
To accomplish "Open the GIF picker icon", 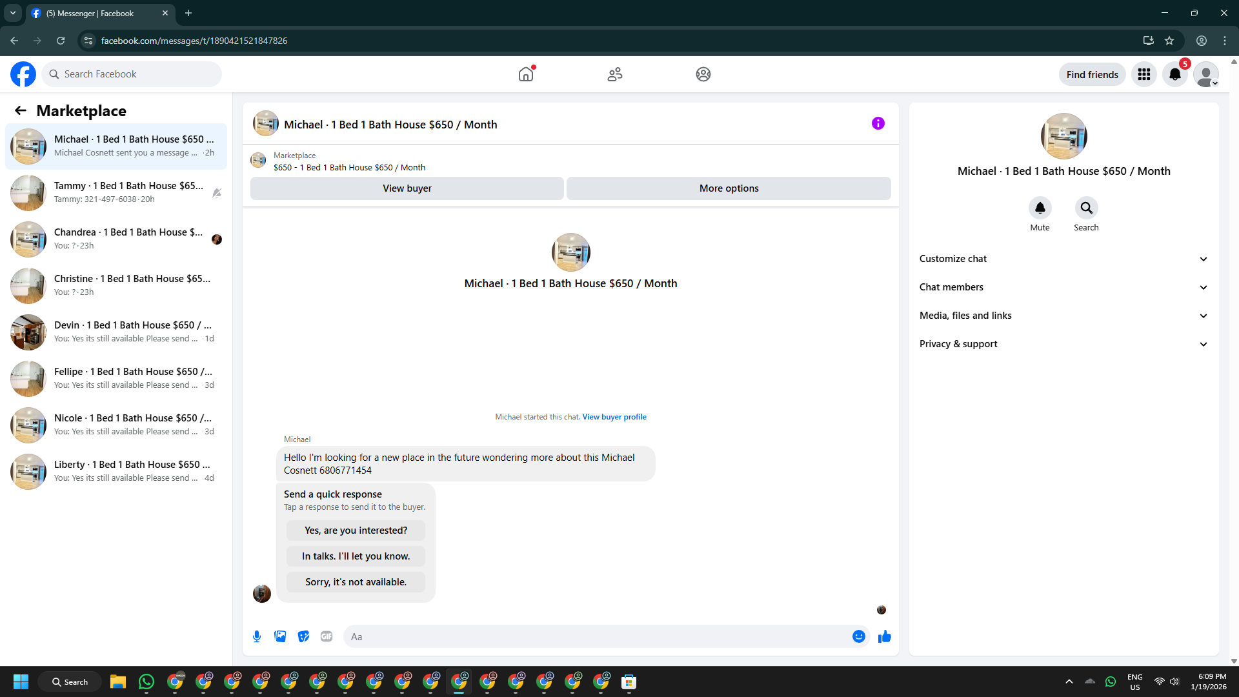I will click(x=327, y=636).
